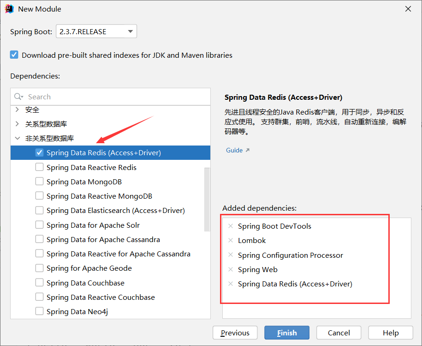
Task: Click the dependency list scrollbar thumb
Action: pos(207,200)
